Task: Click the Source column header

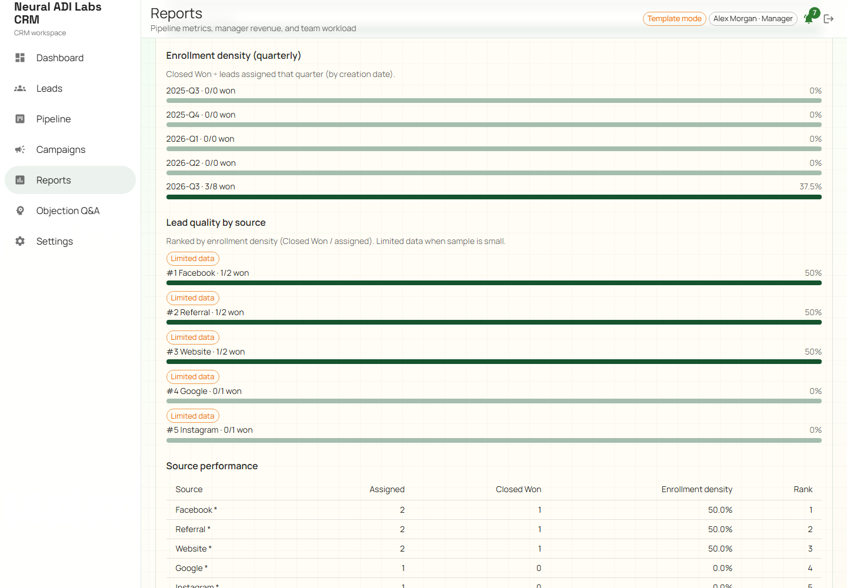Action: coord(189,489)
